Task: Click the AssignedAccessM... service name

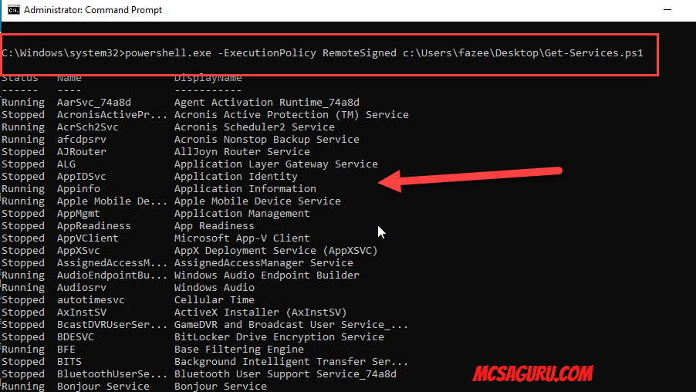Action: 113,263
